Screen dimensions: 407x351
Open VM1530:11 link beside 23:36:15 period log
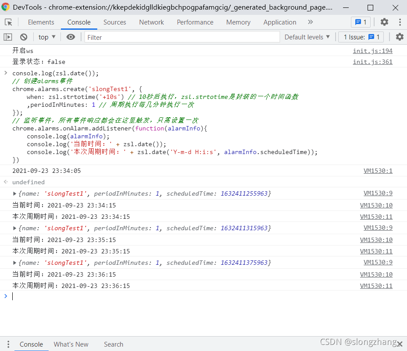(x=376, y=286)
